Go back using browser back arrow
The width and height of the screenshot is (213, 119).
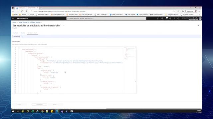pyautogui.click(x=13, y=11)
